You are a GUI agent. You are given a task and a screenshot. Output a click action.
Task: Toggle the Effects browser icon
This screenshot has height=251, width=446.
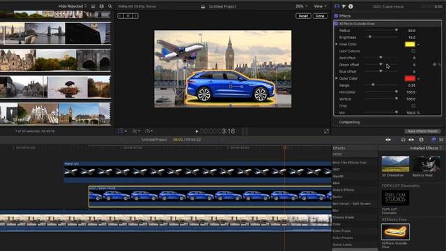point(433,139)
